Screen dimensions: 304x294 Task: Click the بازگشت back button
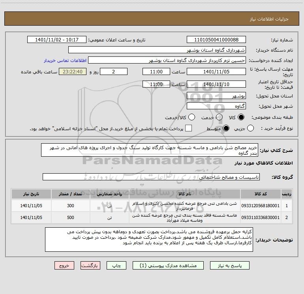pyautogui.click(x=90, y=266)
